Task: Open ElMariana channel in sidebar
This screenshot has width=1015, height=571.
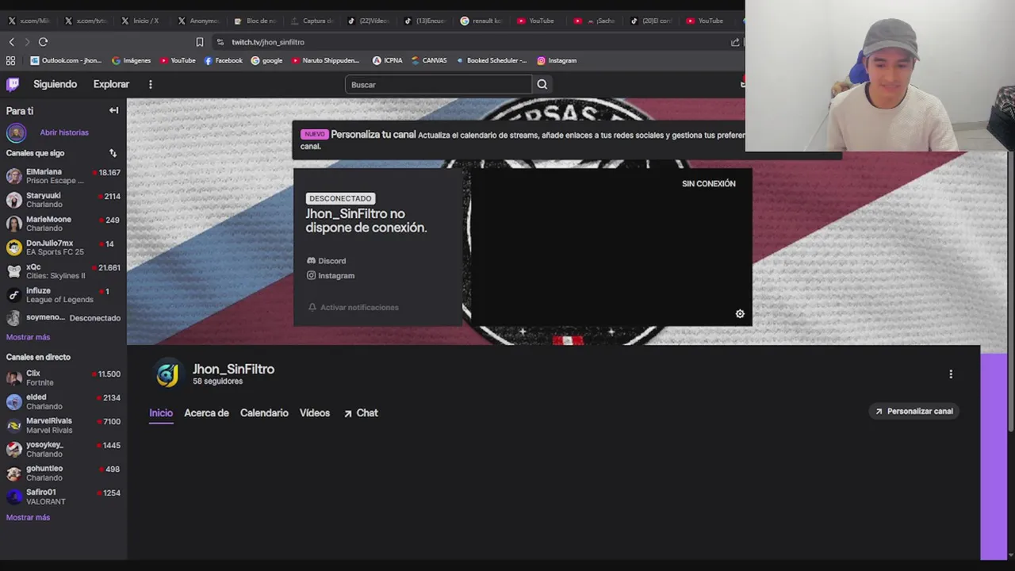Action: pos(63,176)
